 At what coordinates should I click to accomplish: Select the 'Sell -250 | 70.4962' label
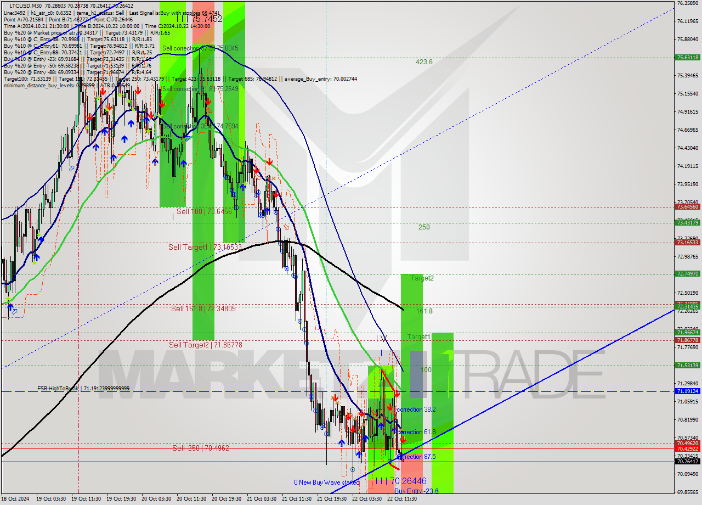201,448
